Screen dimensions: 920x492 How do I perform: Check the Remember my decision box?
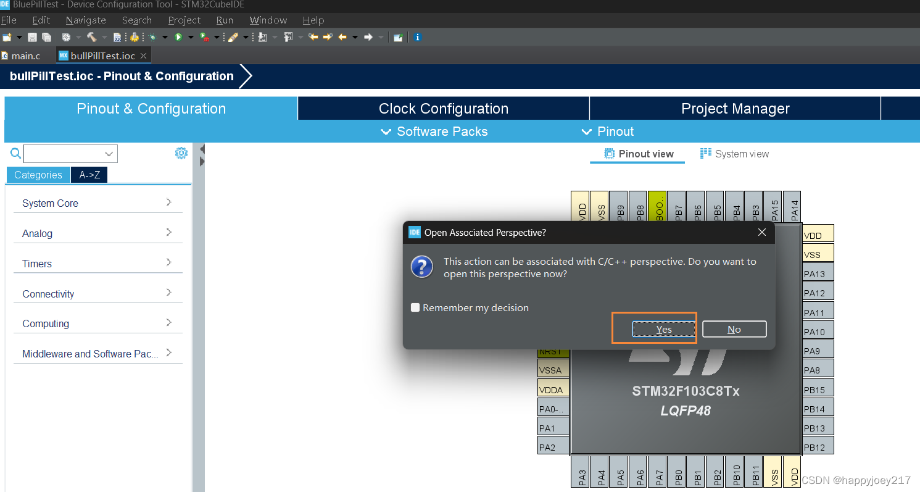[415, 307]
